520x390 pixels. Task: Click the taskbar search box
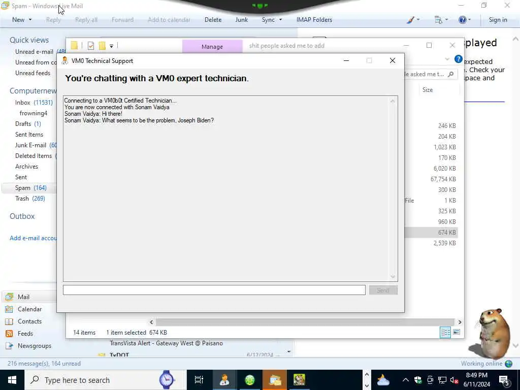(105, 380)
